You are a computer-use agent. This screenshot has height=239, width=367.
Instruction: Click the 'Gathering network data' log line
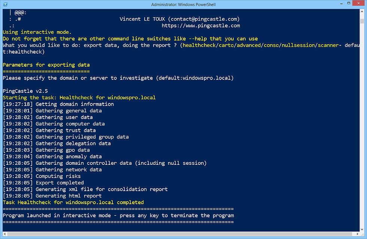[52, 170]
